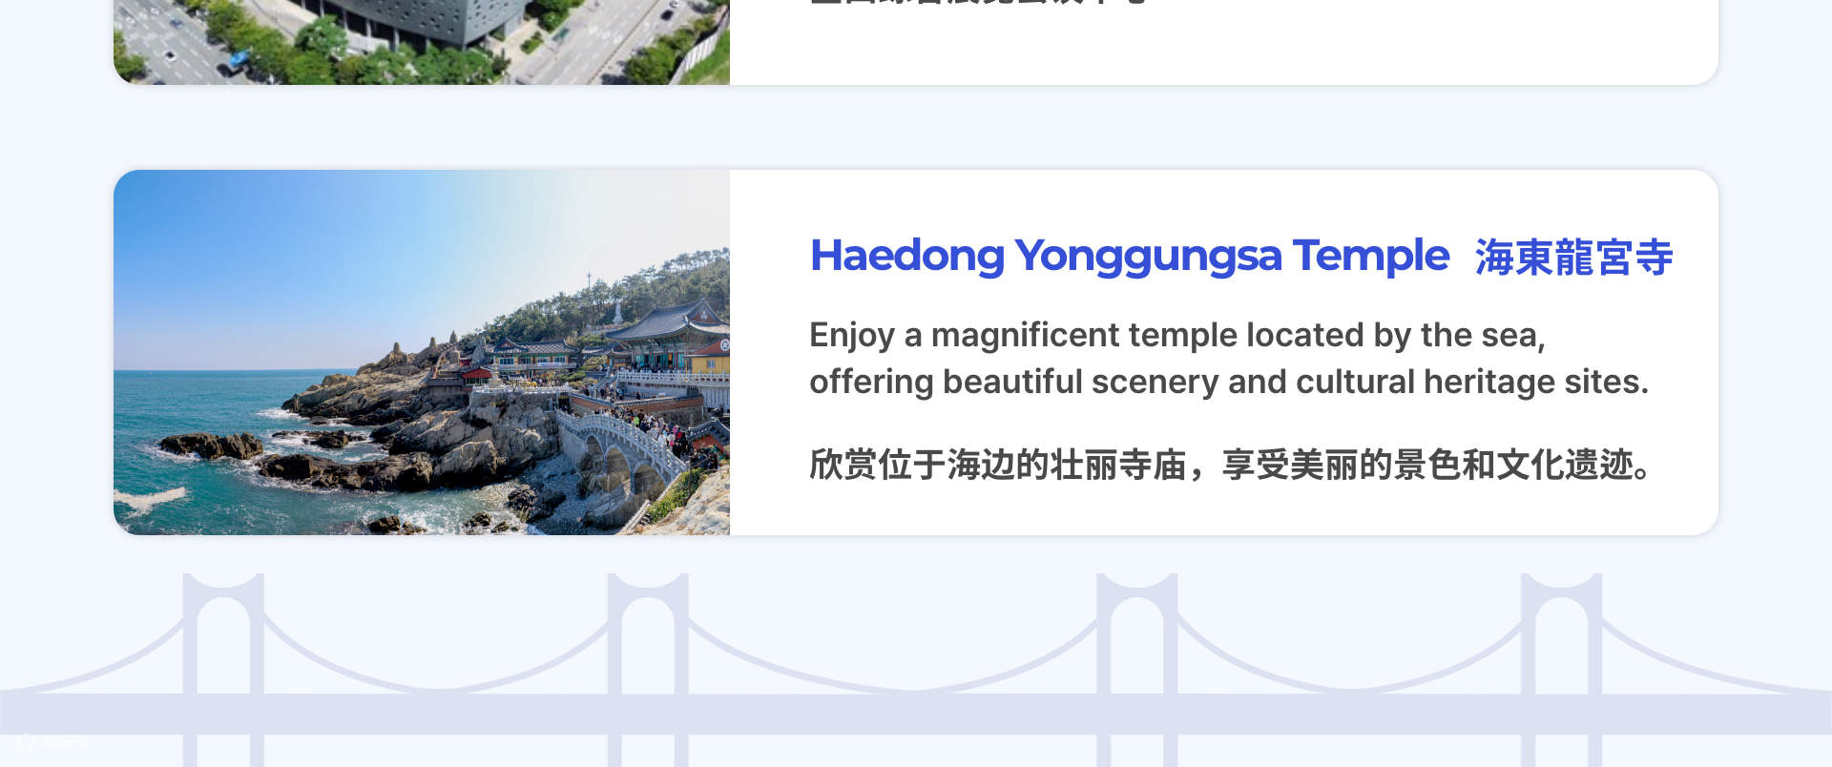The height and width of the screenshot is (767, 1832).
Task: Click the bridge deck band along the bottom
Action: 916,714
